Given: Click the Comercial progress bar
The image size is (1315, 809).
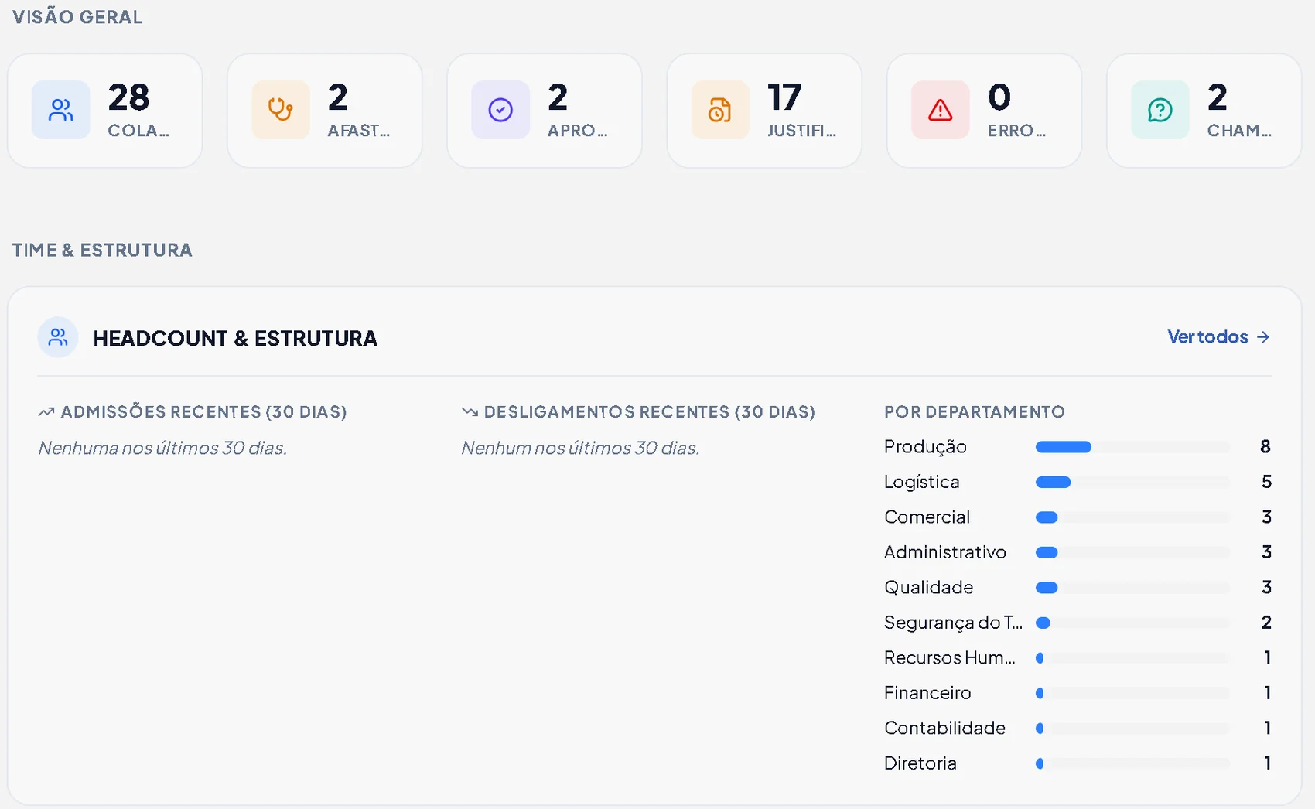Looking at the screenshot, I should tap(1132, 517).
